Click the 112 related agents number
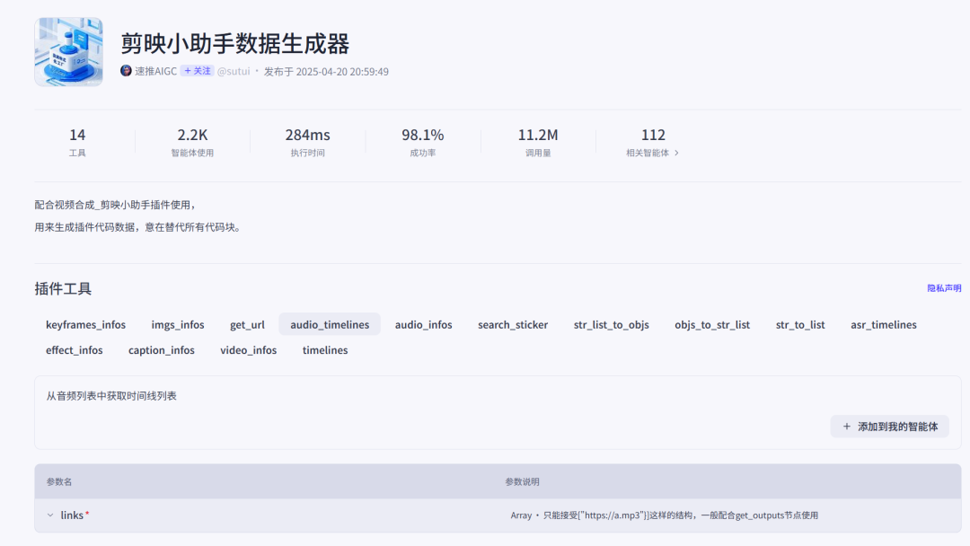The width and height of the screenshot is (970, 546). (x=653, y=135)
